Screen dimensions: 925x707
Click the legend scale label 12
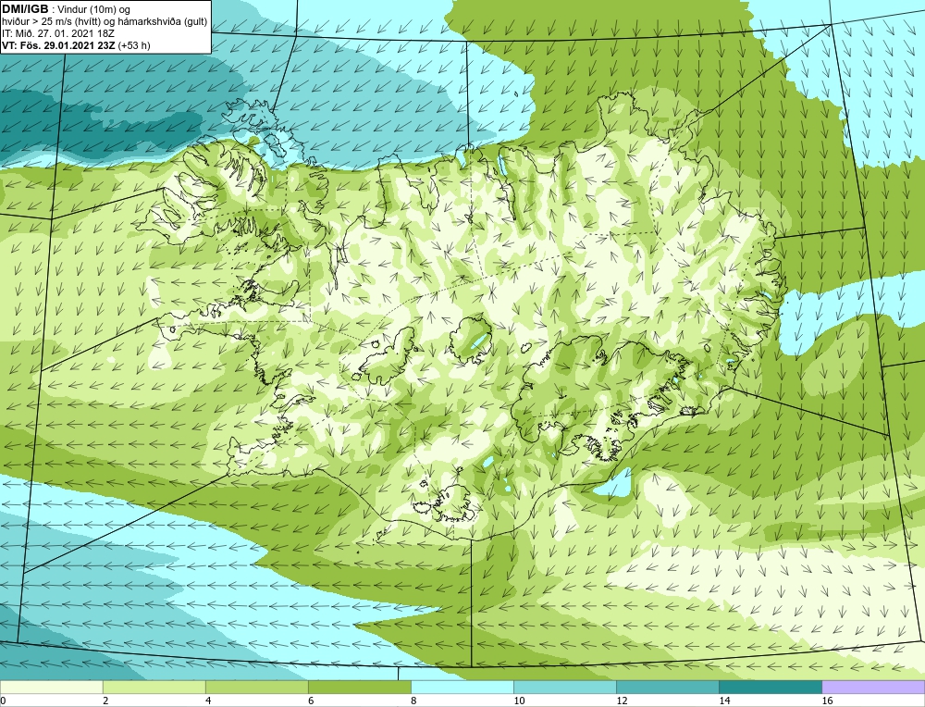(622, 701)
